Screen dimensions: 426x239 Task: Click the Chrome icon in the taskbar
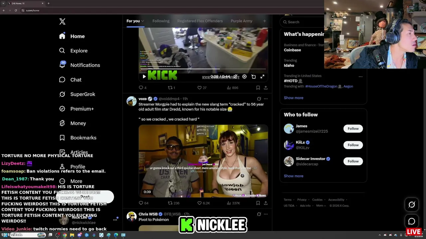pos(65,235)
